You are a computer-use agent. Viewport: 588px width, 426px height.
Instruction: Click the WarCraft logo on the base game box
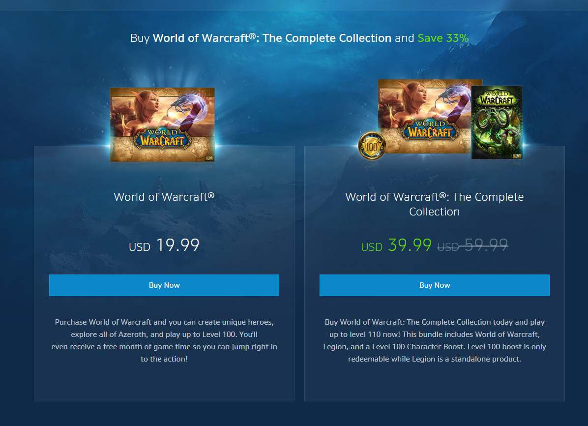pos(162,139)
